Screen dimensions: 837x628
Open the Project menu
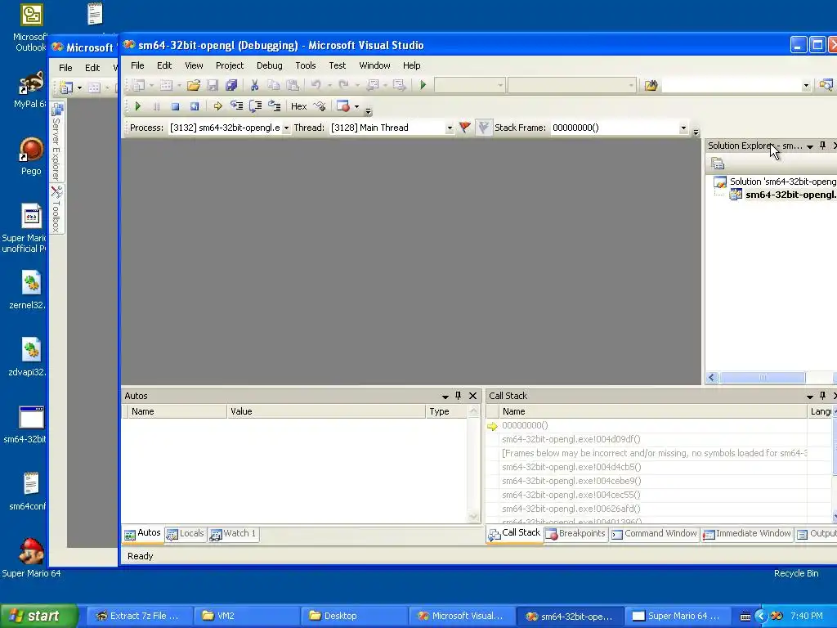230,65
